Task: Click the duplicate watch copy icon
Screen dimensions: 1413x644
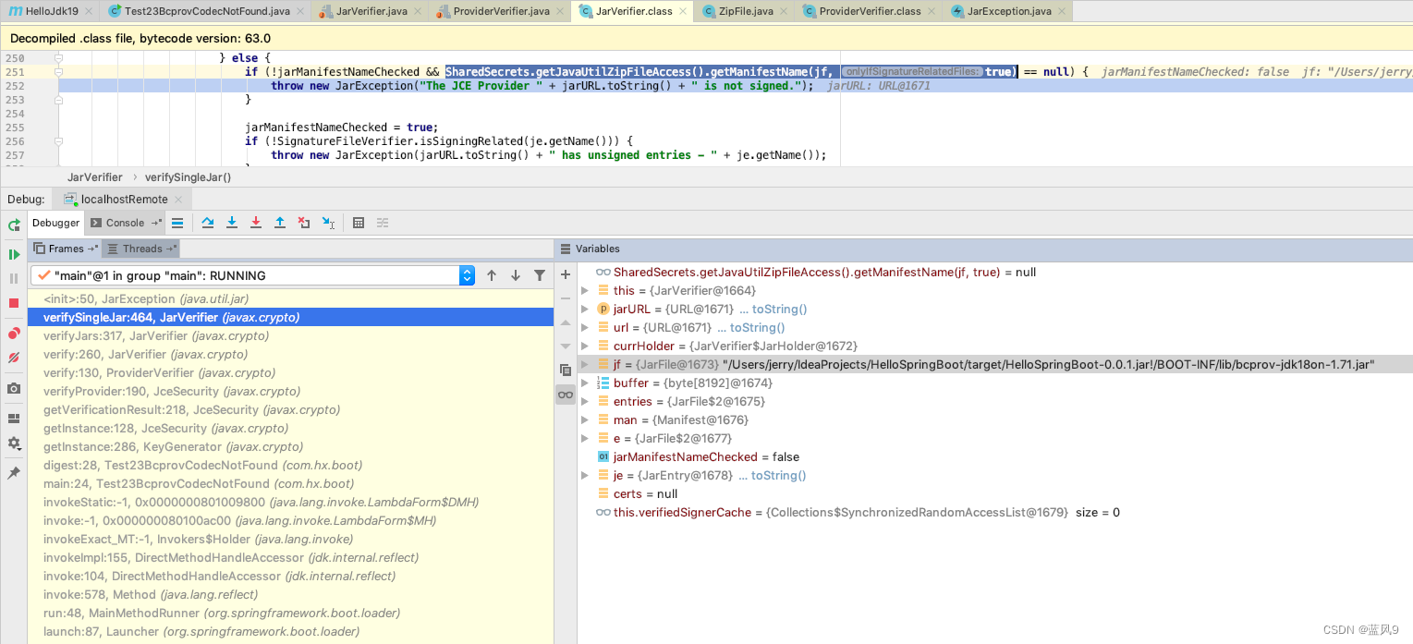Action: tap(566, 370)
